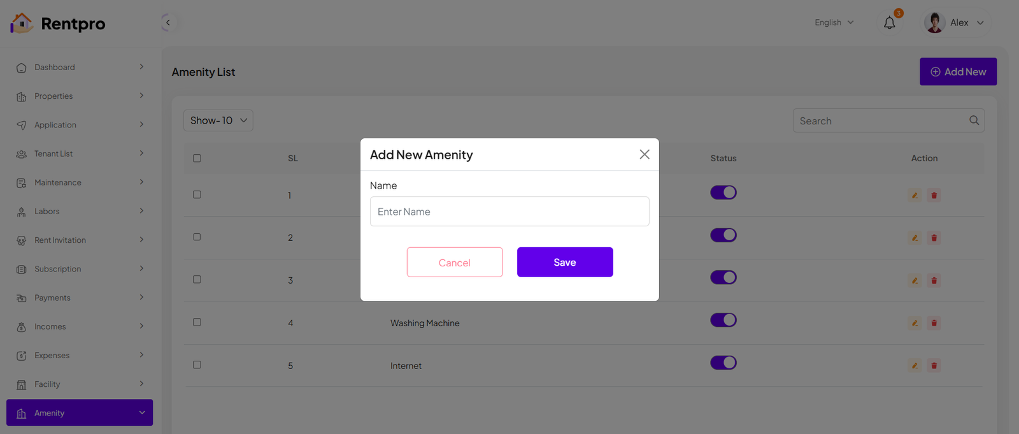Click the delete trash icon for Internet row
Image resolution: width=1019 pixels, height=434 pixels.
[934, 366]
